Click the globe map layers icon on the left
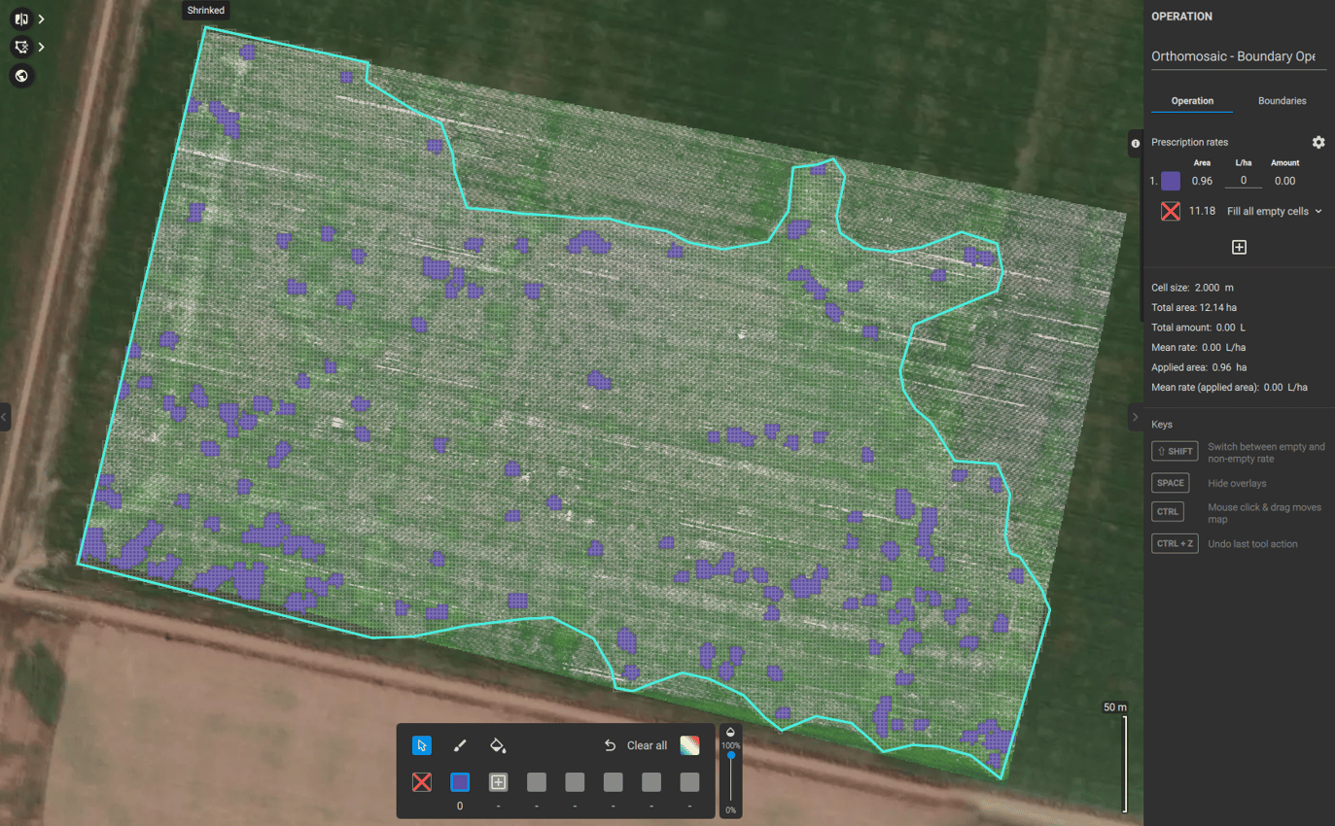The width and height of the screenshot is (1335, 826). [x=21, y=75]
